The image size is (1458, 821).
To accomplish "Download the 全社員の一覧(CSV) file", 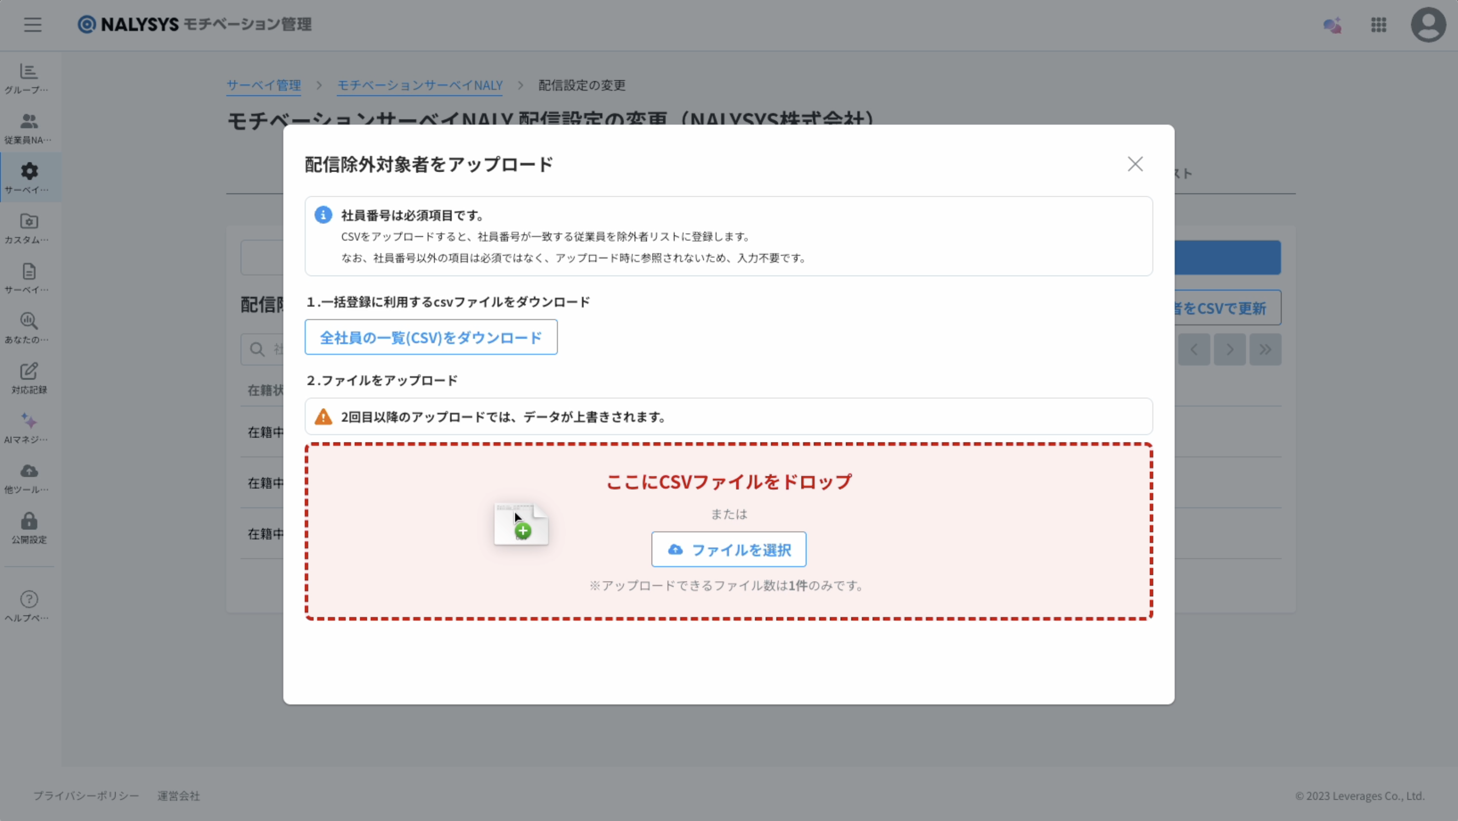I will coord(431,337).
